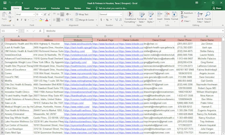Open the https://gethealy.com/ website link
Viewport: 225px width, 135px height.
click(x=75, y=62)
